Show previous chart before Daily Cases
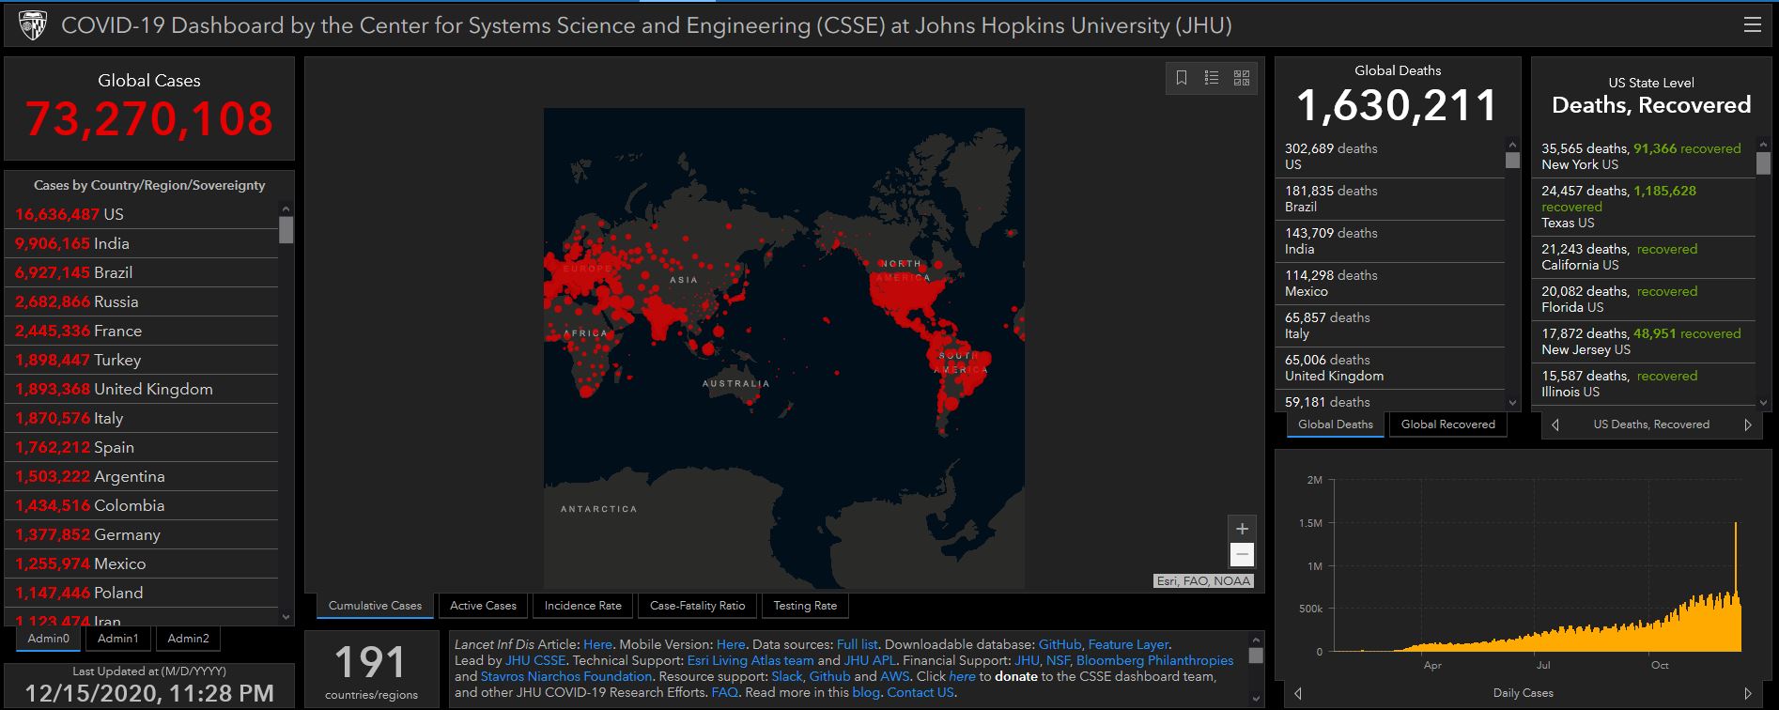 click(1298, 693)
